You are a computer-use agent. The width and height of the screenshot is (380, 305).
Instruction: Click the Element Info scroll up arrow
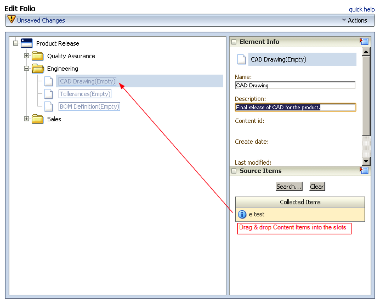366,51
